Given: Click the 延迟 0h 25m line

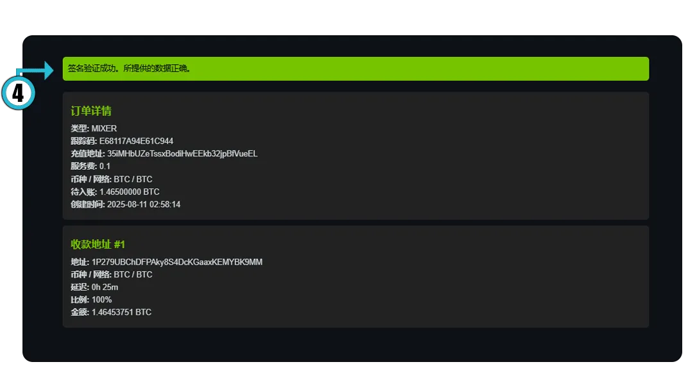Looking at the screenshot, I should tap(94, 287).
